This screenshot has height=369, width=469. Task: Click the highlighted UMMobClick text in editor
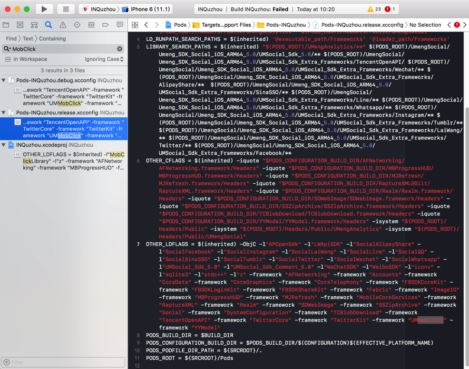427,320
